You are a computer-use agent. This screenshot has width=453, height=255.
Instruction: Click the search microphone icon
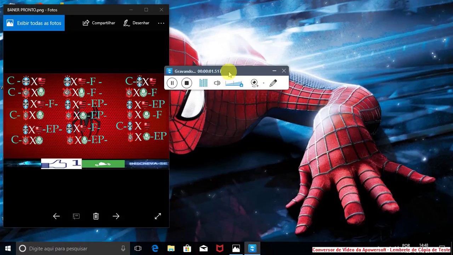[x=123, y=249]
